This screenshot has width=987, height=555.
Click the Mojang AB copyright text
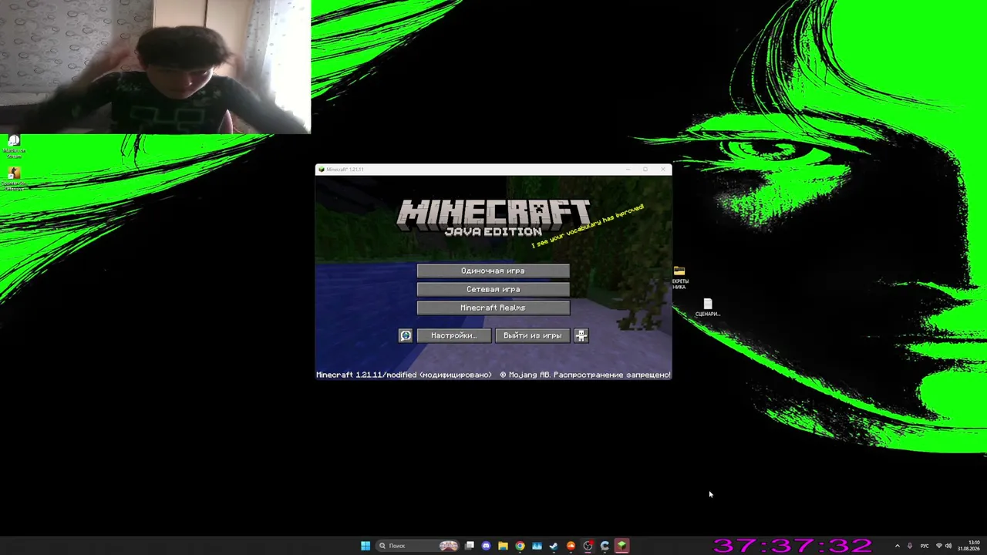585,375
